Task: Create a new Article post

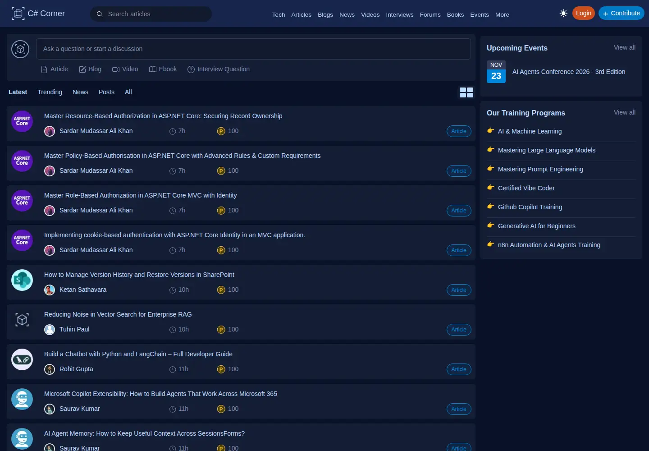Action: click(55, 69)
